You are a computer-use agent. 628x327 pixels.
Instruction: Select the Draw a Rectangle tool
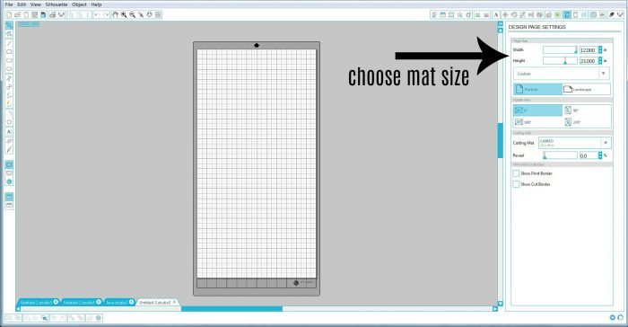(9, 52)
